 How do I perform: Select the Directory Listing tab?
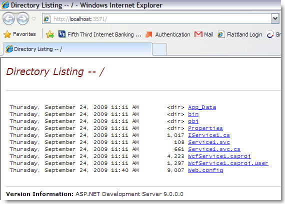(77, 49)
